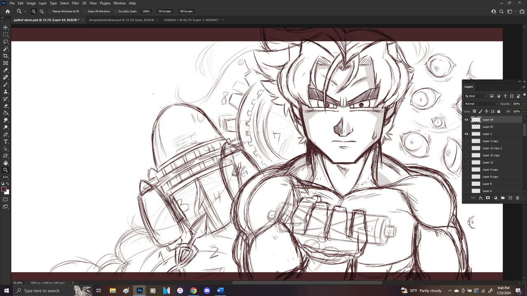Viewport: 527px width, 296px height.
Task: Hide Layer 1 with eye icon
Action: (x=466, y=134)
